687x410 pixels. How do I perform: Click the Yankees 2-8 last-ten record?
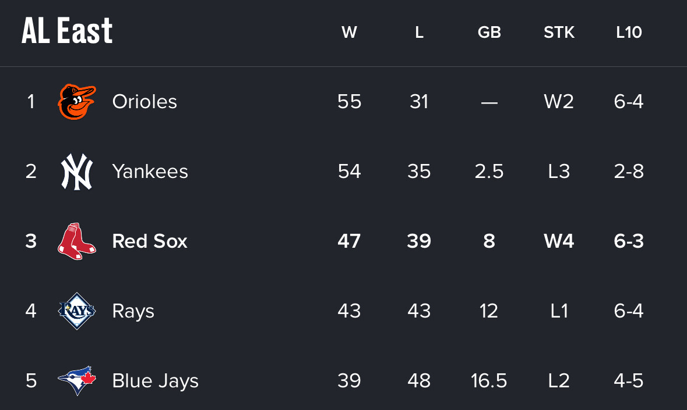point(629,172)
